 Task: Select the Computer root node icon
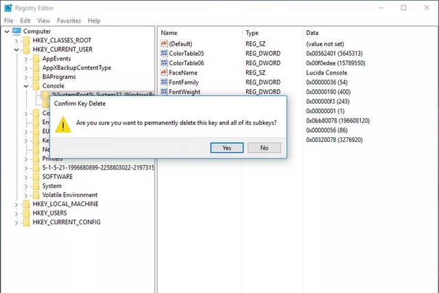point(16,32)
